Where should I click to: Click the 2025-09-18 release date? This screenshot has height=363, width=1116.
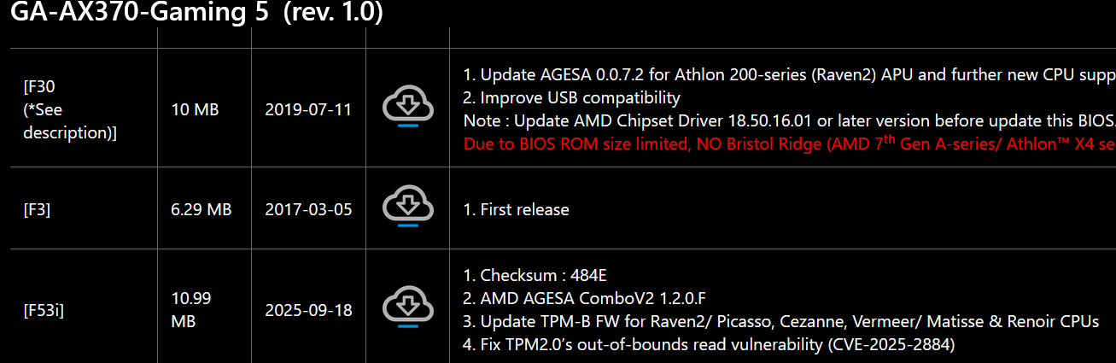click(x=308, y=310)
